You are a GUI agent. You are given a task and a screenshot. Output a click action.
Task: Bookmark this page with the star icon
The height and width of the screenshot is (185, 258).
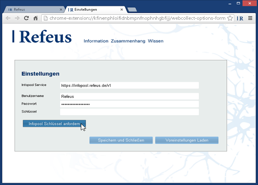230,19
